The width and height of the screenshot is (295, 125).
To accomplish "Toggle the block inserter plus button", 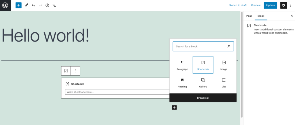I will [x=18, y=5].
